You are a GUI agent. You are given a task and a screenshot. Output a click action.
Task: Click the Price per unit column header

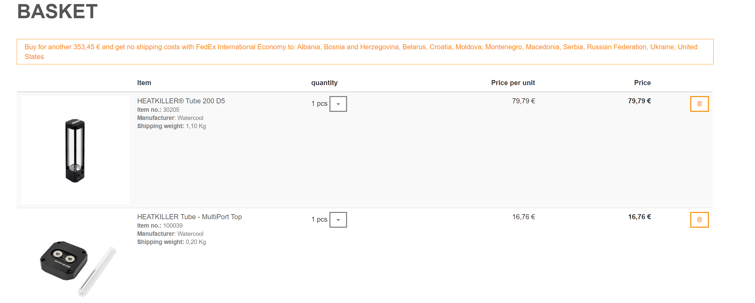click(x=513, y=83)
